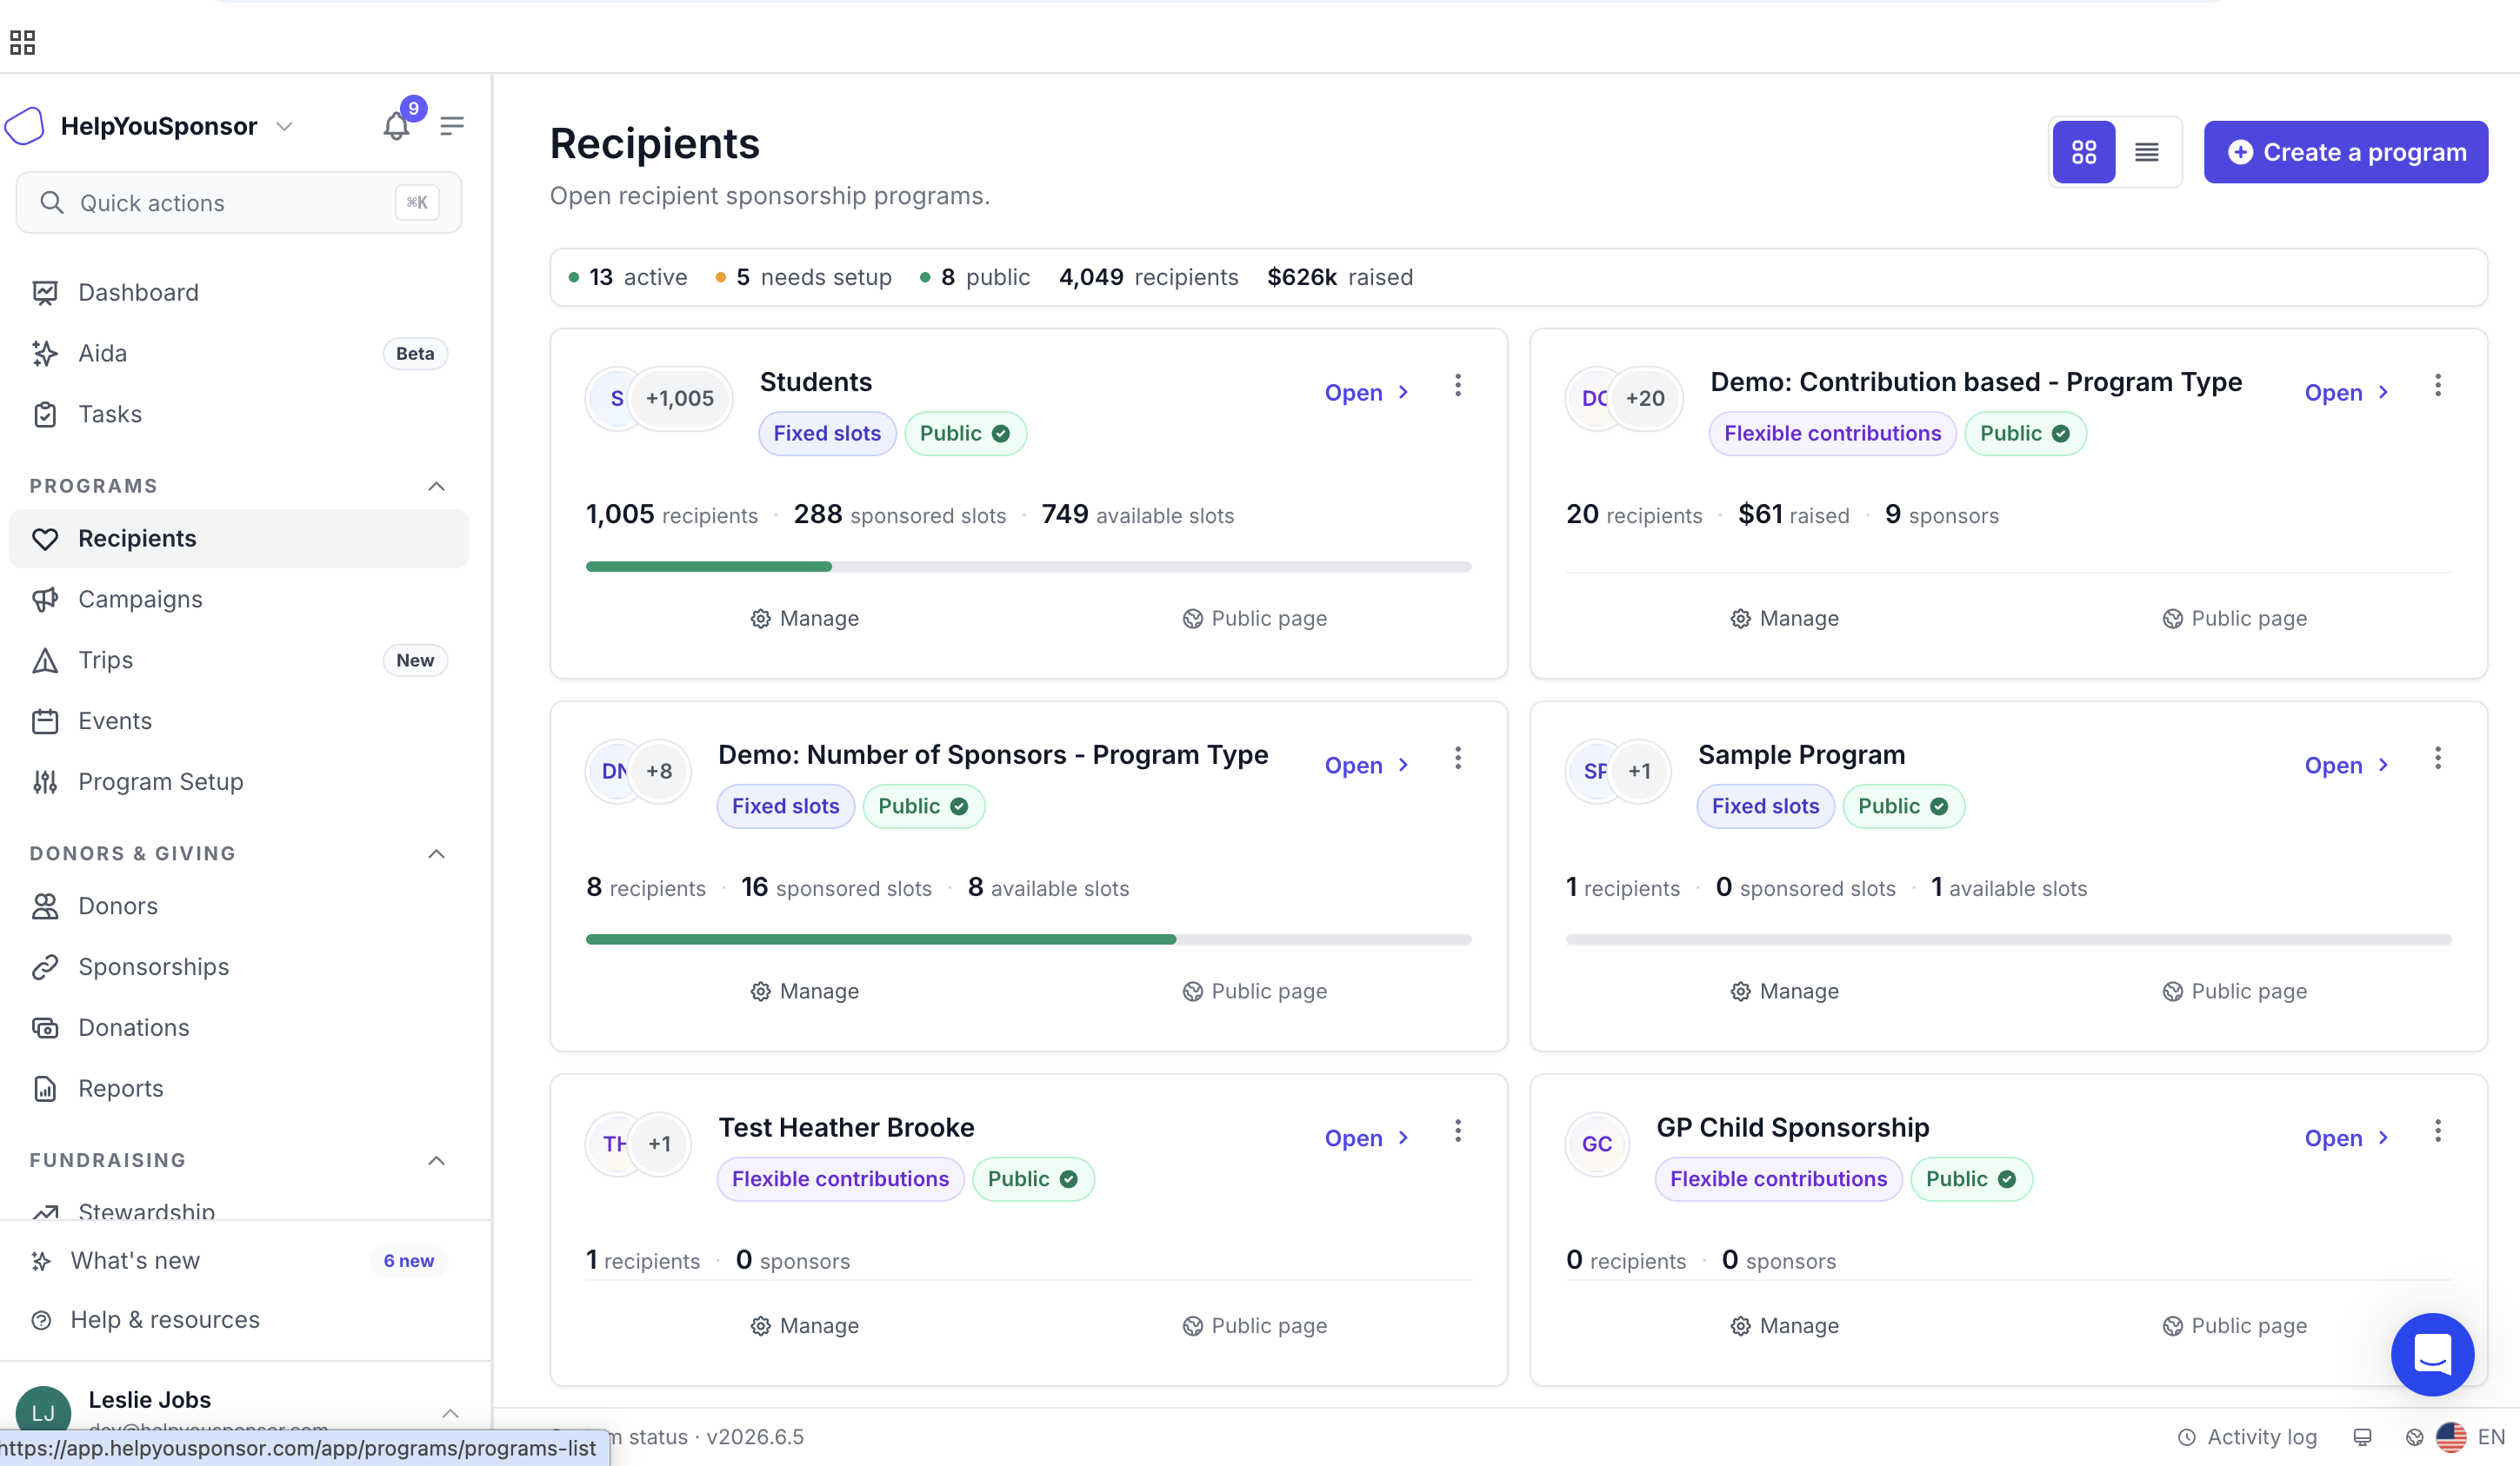Click the GC avatar on GP Child Sponsorship
Screen dimensions: 2520x1466
[x=1597, y=1144]
